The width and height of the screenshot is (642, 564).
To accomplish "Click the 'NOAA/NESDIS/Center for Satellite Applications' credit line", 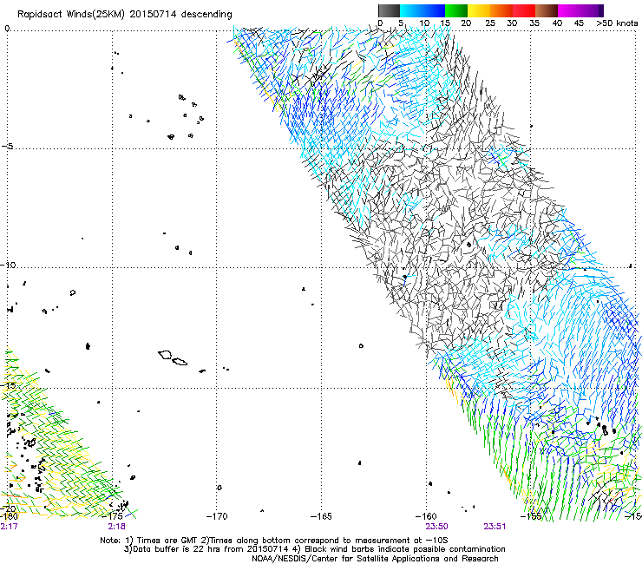I will (375, 559).
